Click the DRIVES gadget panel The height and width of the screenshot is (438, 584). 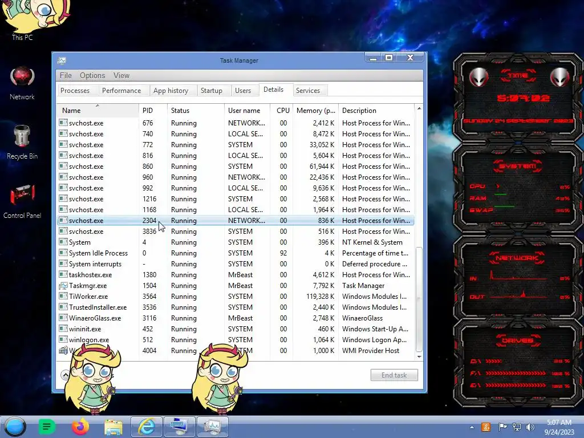[x=518, y=363]
